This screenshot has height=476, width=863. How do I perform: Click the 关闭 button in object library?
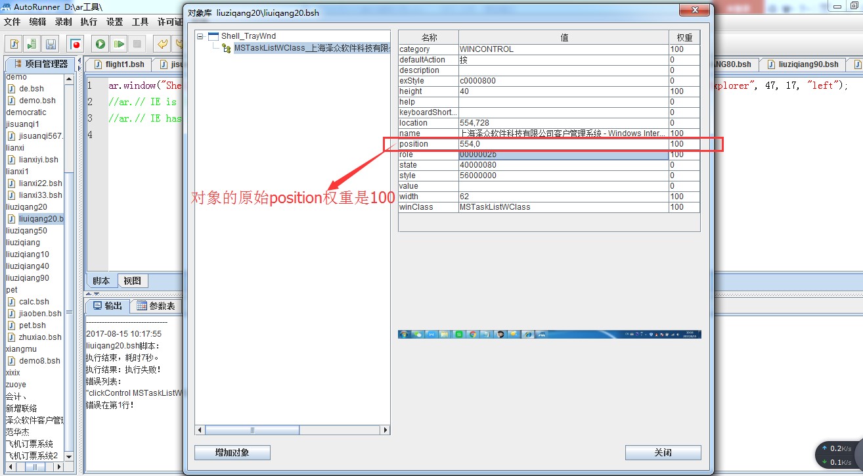(663, 452)
